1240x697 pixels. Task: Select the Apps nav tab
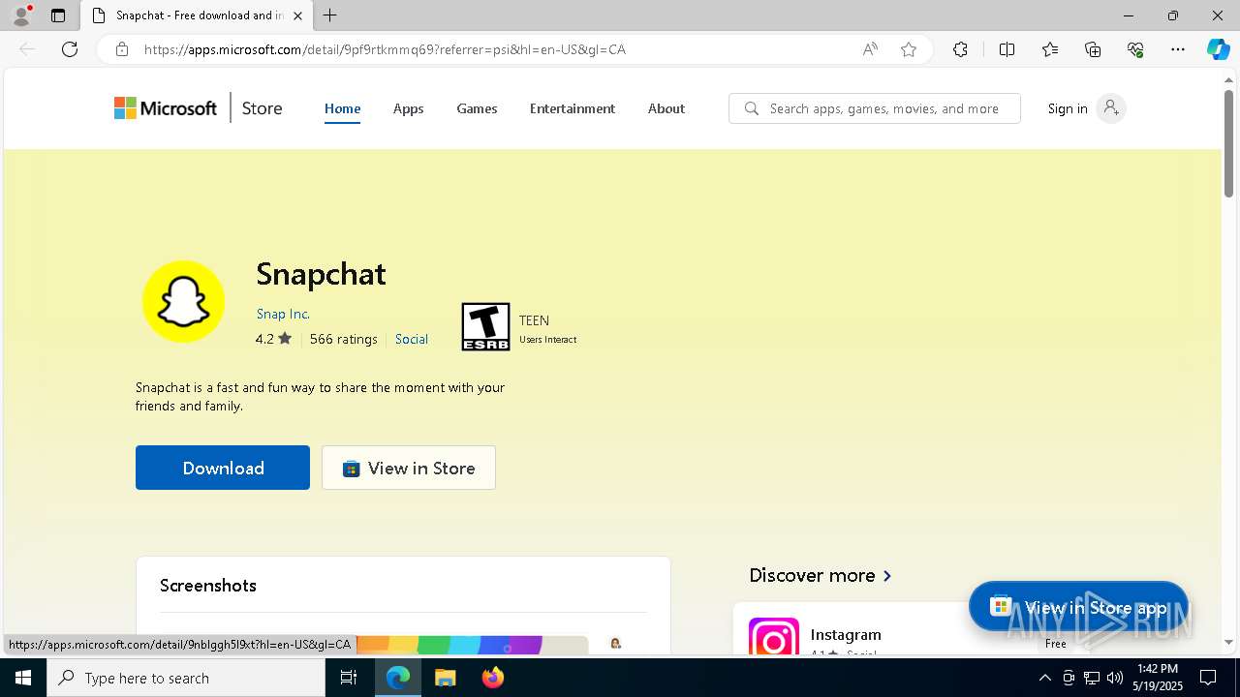(408, 108)
